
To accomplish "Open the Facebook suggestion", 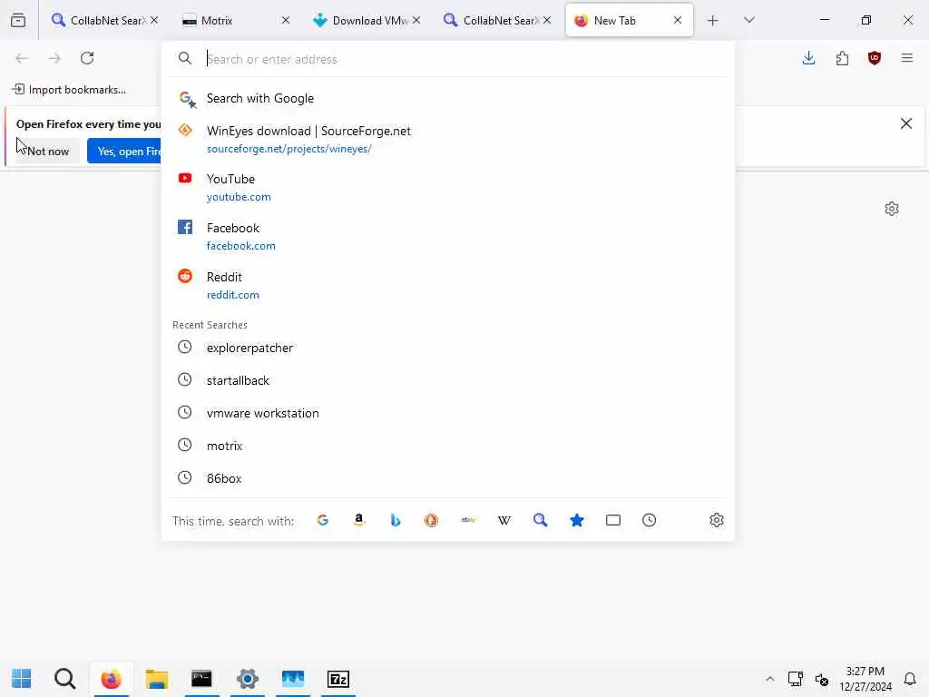I will [x=448, y=237].
